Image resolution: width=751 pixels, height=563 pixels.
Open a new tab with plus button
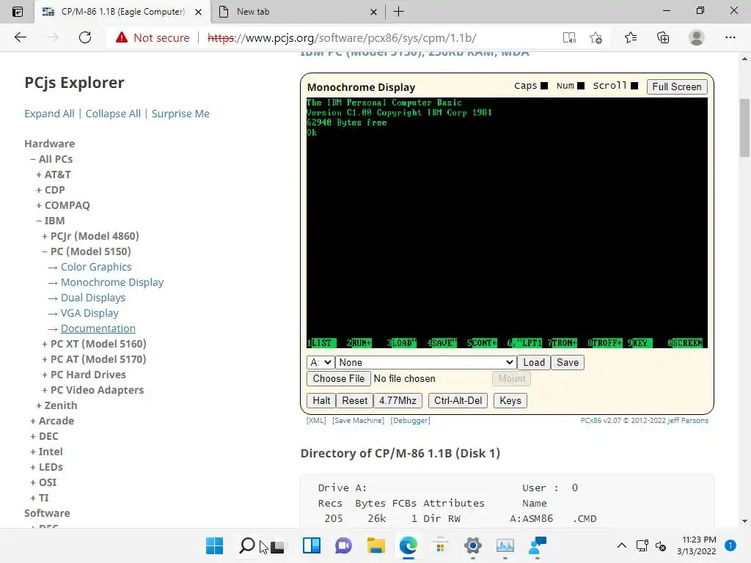[x=398, y=12]
